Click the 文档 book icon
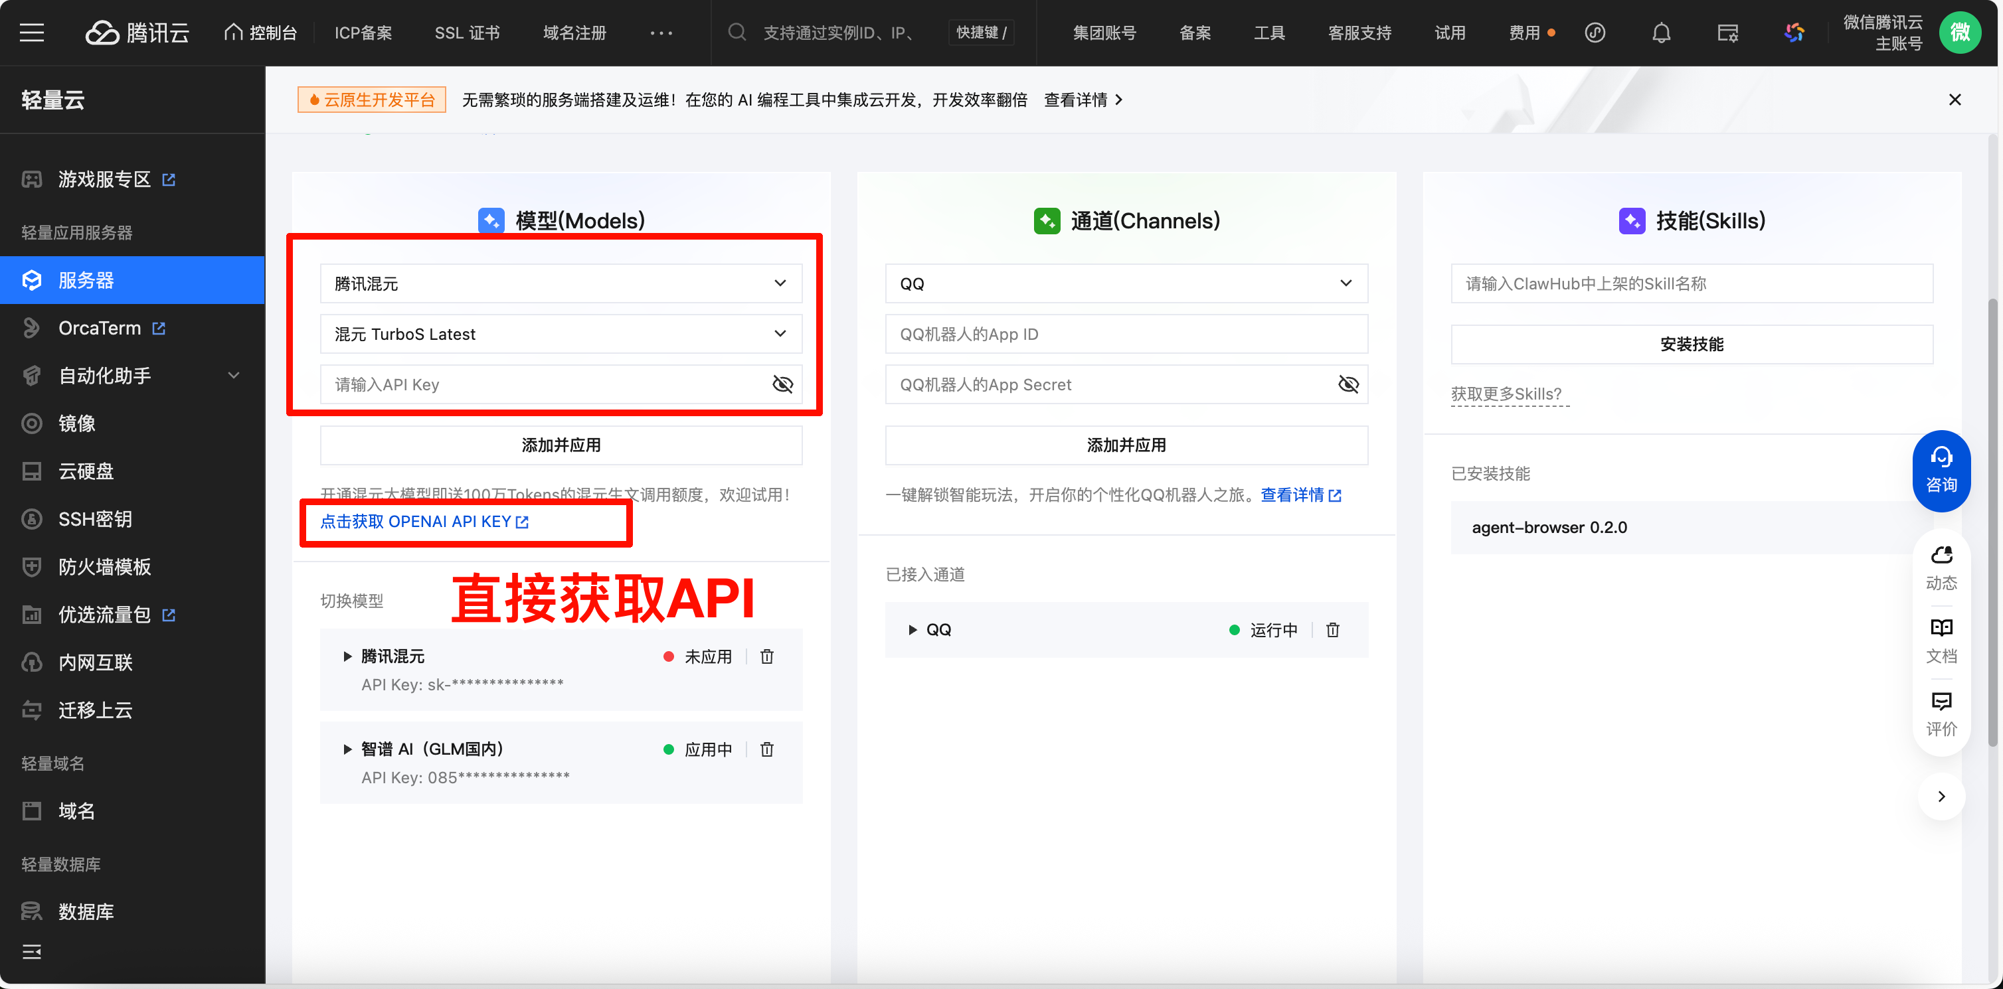The image size is (2003, 989). (x=1941, y=628)
